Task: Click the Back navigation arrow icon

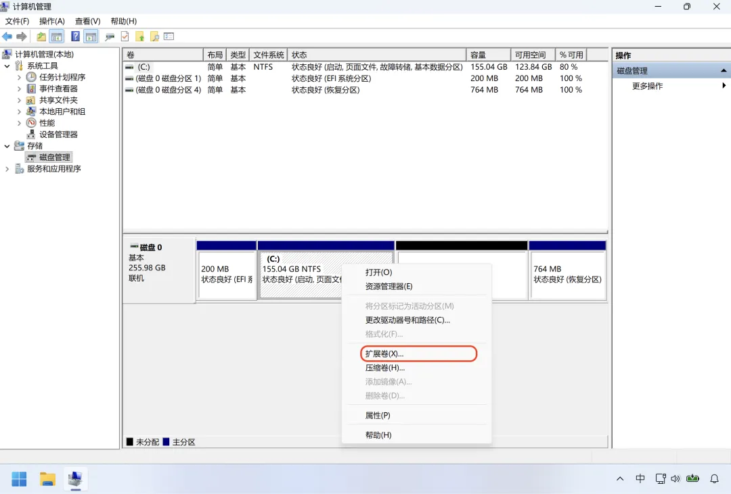Action: click(x=7, y=36)
